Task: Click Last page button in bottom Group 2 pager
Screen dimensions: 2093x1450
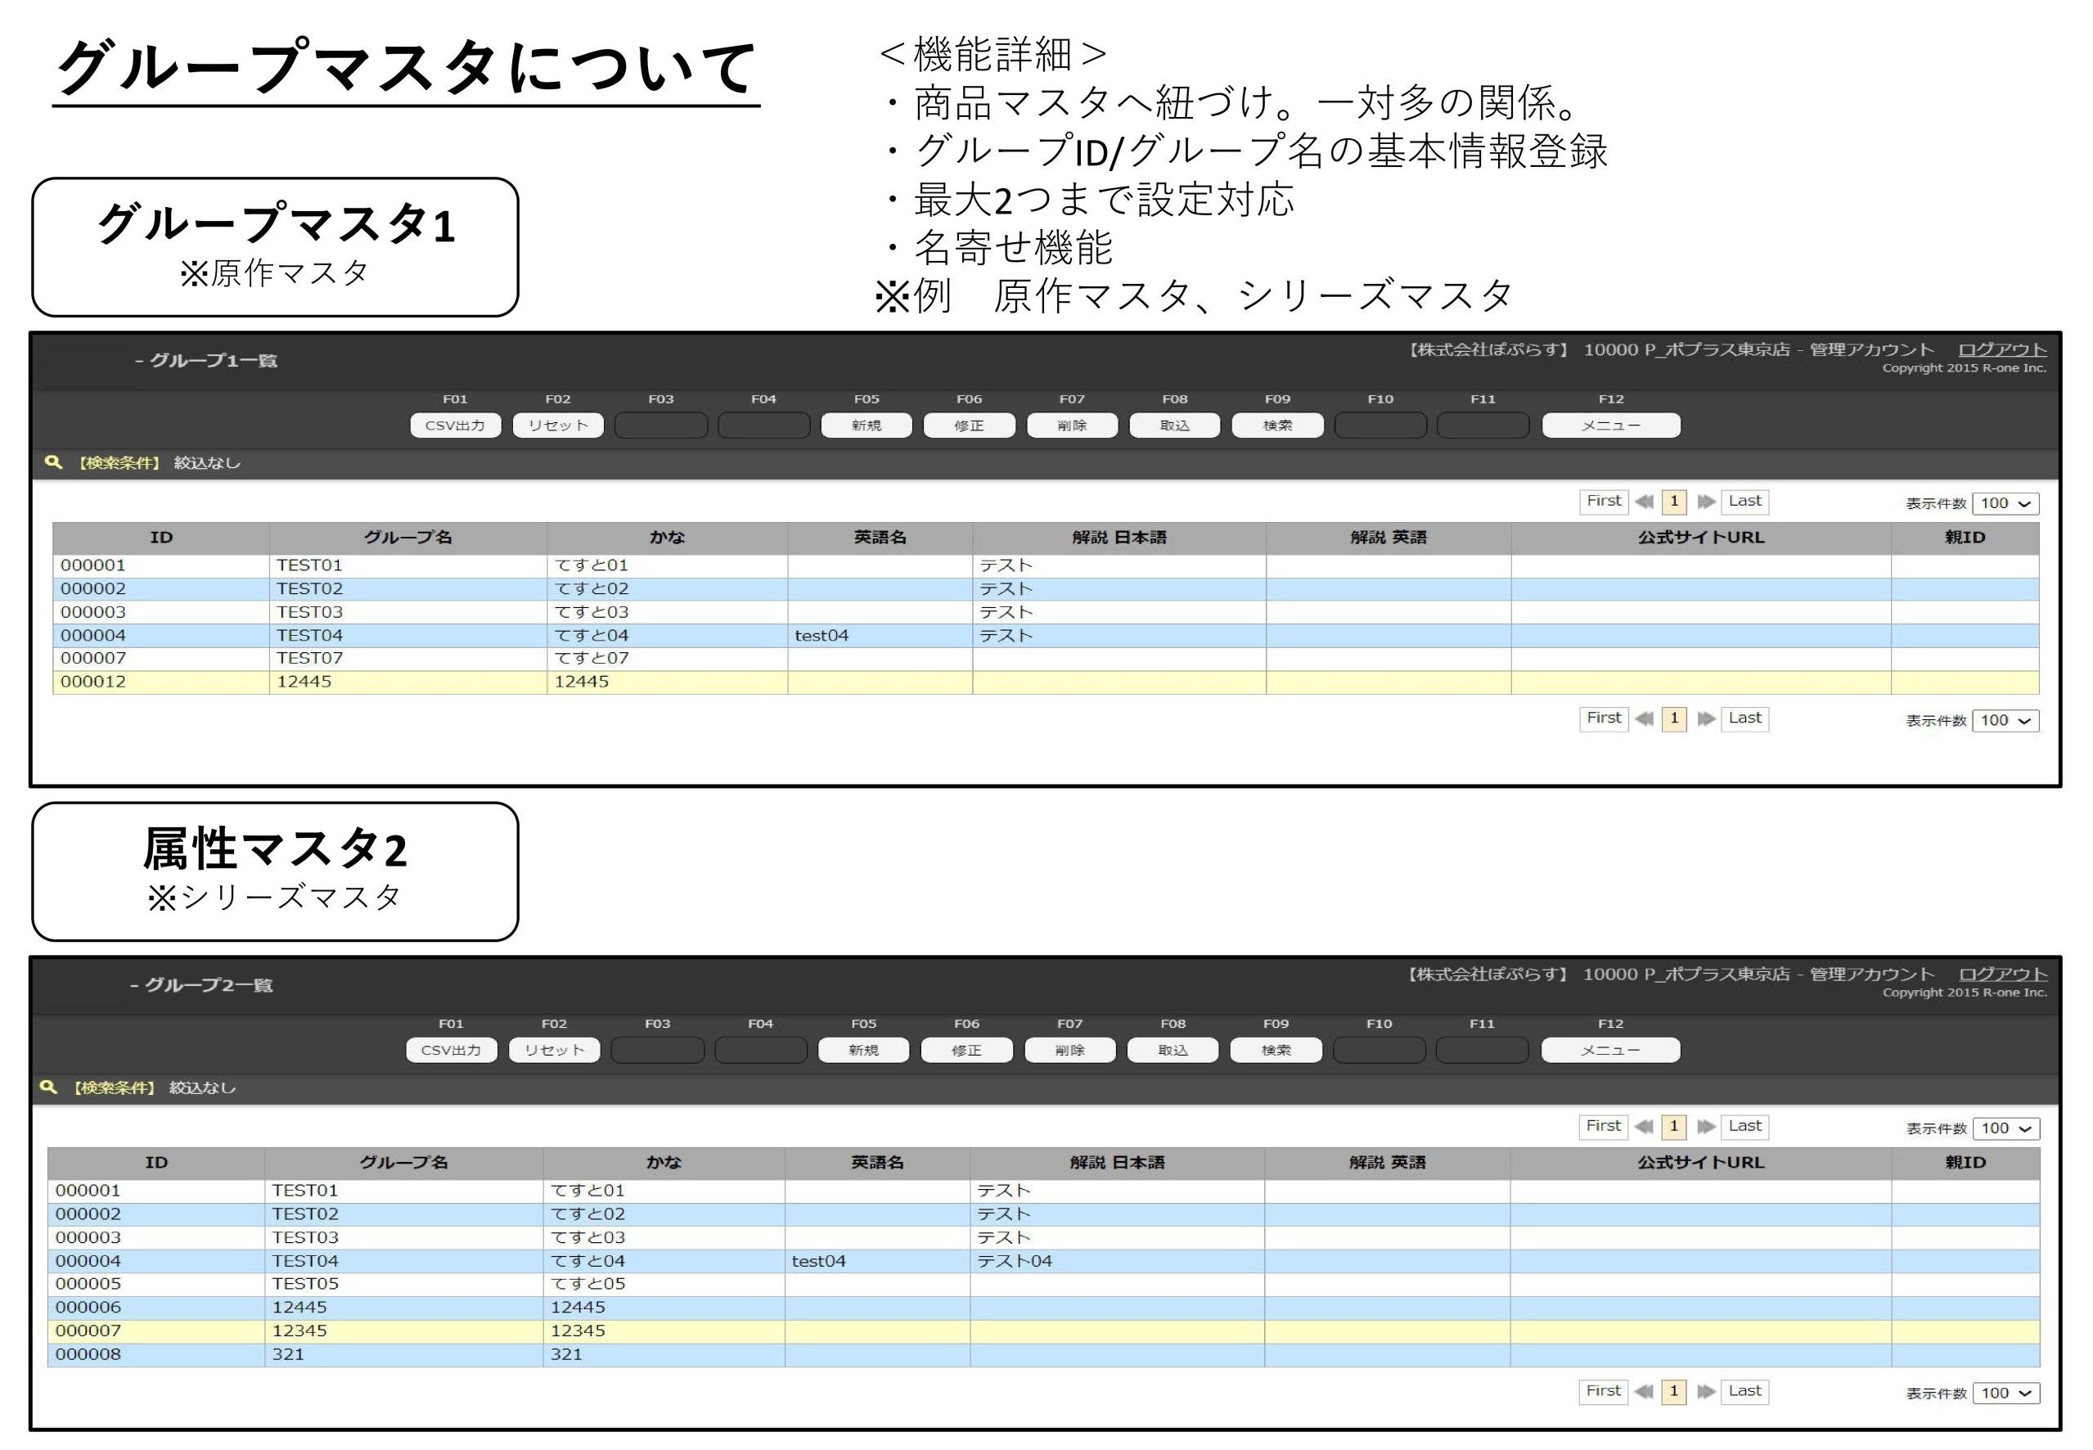Action: click(x=1744, y=1391)
